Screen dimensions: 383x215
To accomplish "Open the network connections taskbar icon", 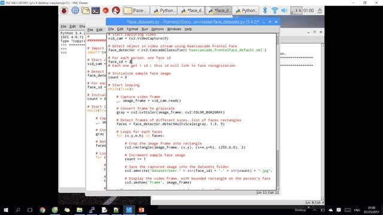I will [x=92, y=210].
